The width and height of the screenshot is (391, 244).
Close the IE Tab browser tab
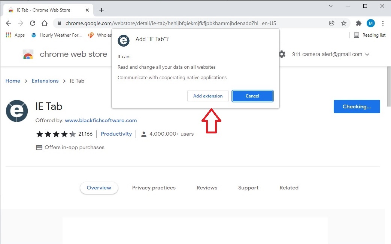pos(87,10)
